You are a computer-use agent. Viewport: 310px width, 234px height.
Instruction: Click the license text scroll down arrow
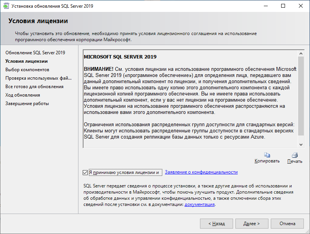tap(301, 145)
